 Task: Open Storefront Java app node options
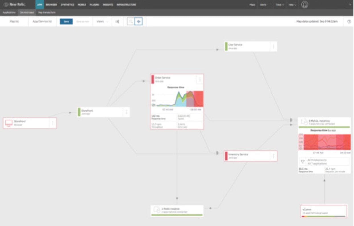[x=127, y=112]
